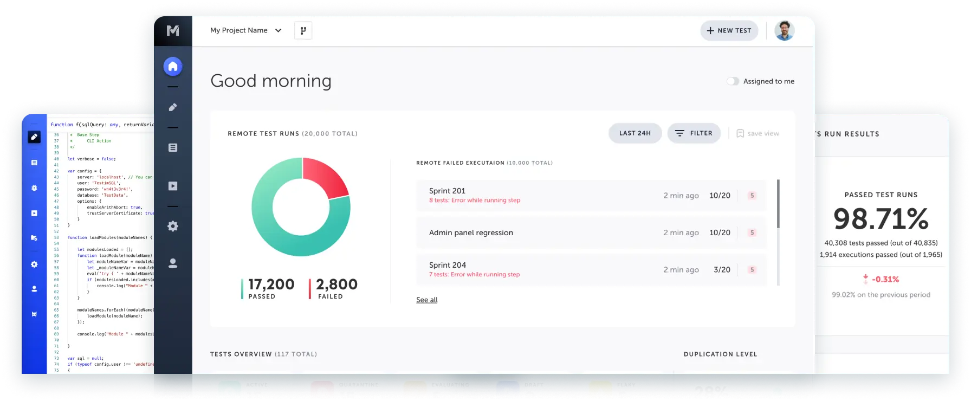Click the user profile icon in dark sidebar
This screenshot has width=971, height=401.
[173, 263]
